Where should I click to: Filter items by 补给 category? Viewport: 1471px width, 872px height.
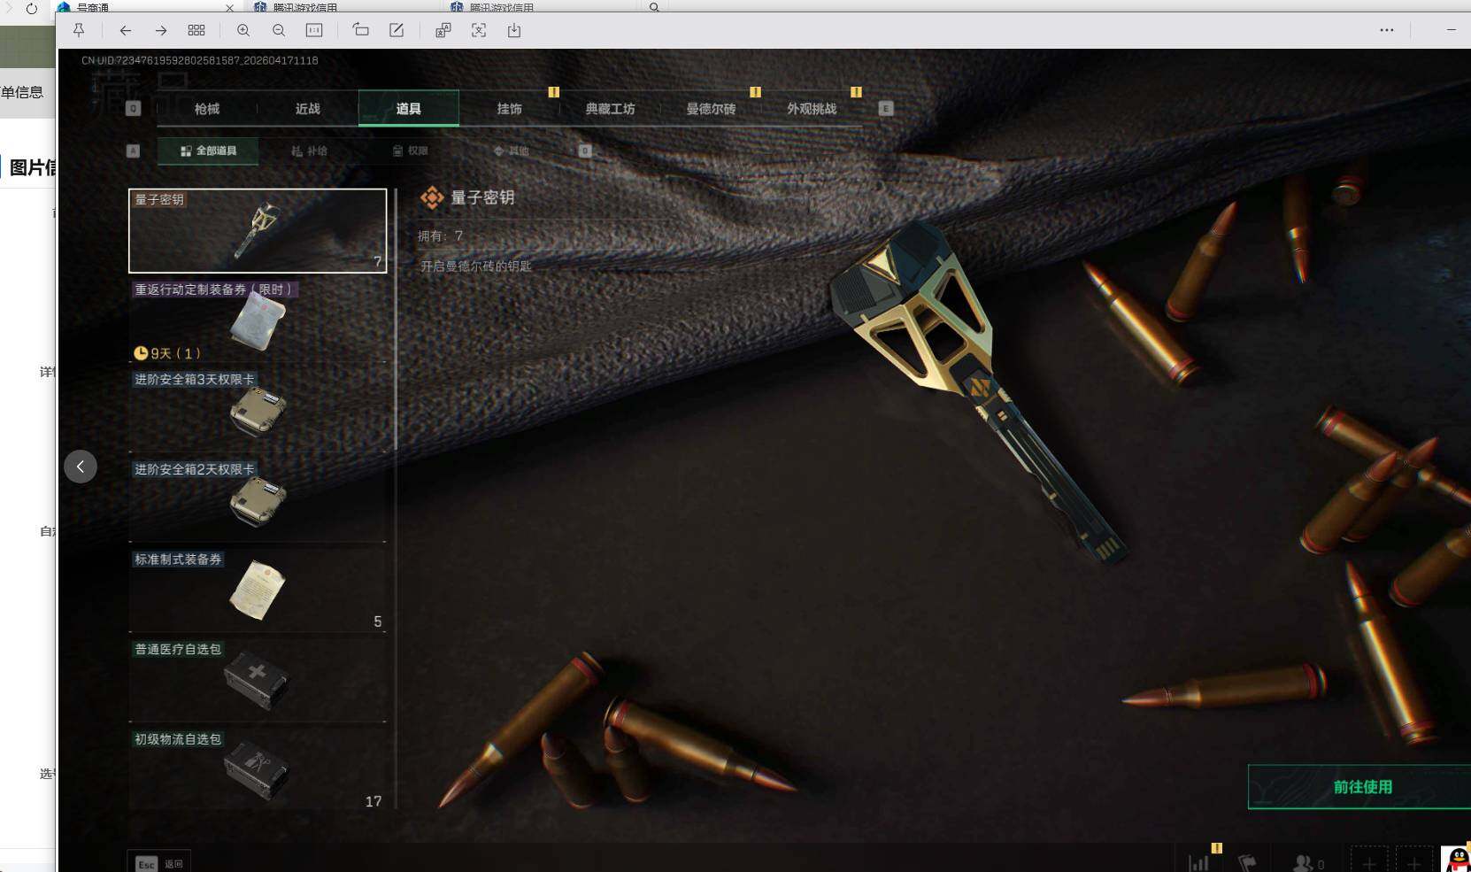[310, 151]
